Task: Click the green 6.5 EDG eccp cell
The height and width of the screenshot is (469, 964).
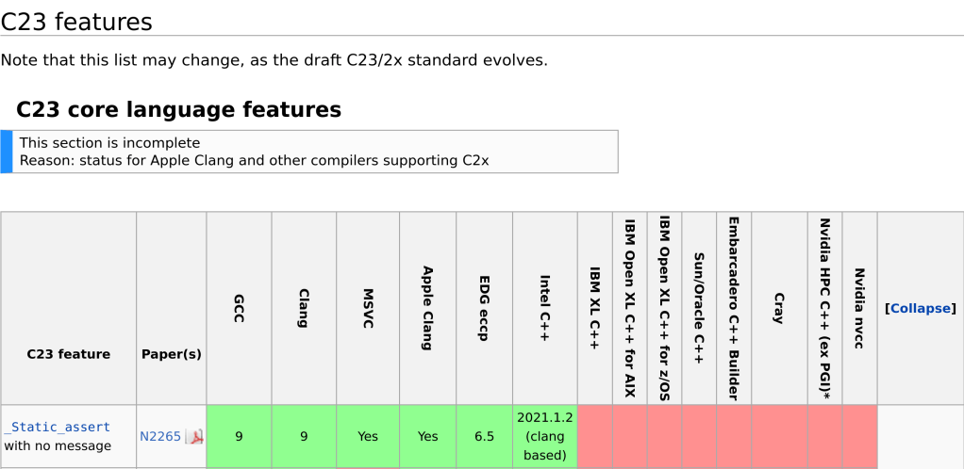Action: (484, 436)
